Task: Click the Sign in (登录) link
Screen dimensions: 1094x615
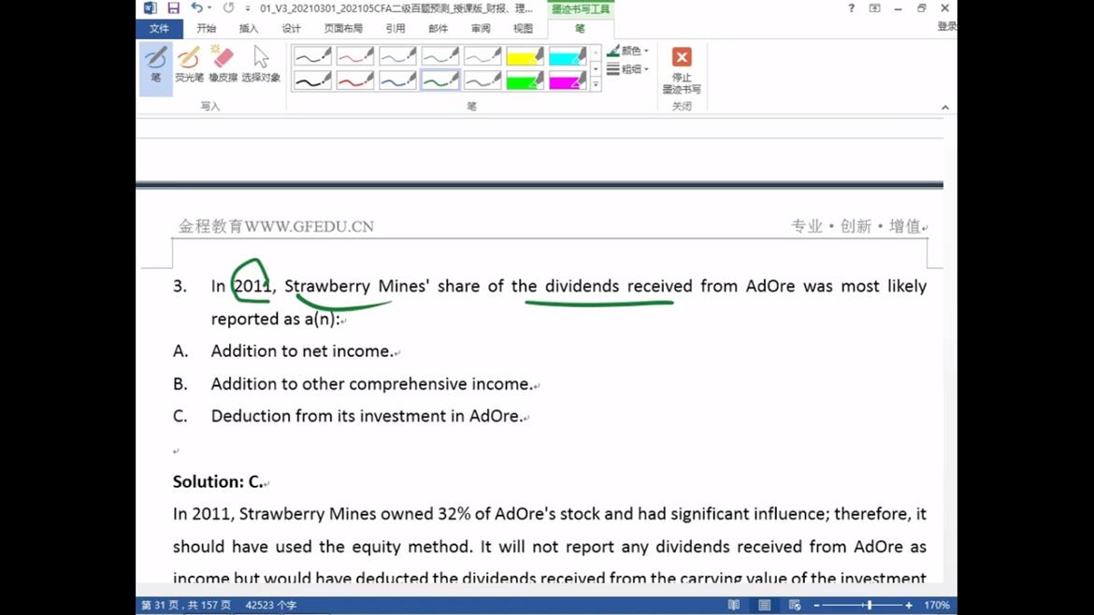Action: pos(946,27)
